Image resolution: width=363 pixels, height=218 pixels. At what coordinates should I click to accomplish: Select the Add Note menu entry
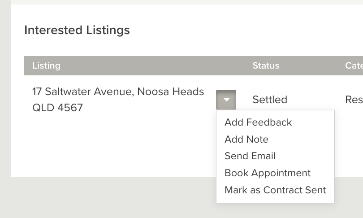point(246,140)
